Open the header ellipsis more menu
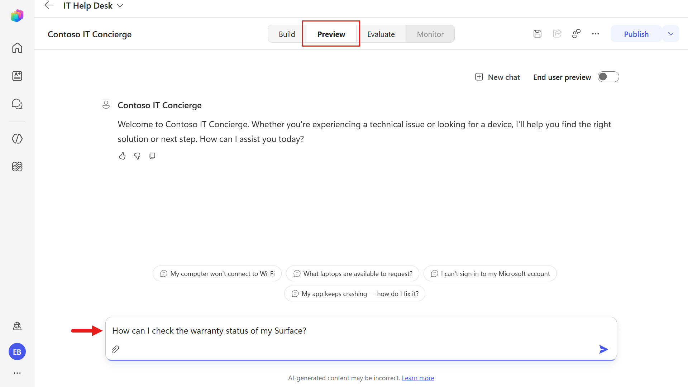 click(596, 34)
